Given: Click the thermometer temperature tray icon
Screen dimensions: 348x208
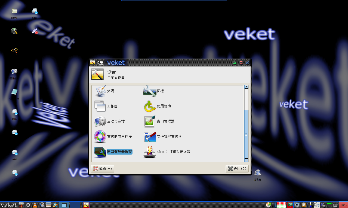Looking at the screenshot, I should pyautogui.click(x=310, y=205).
